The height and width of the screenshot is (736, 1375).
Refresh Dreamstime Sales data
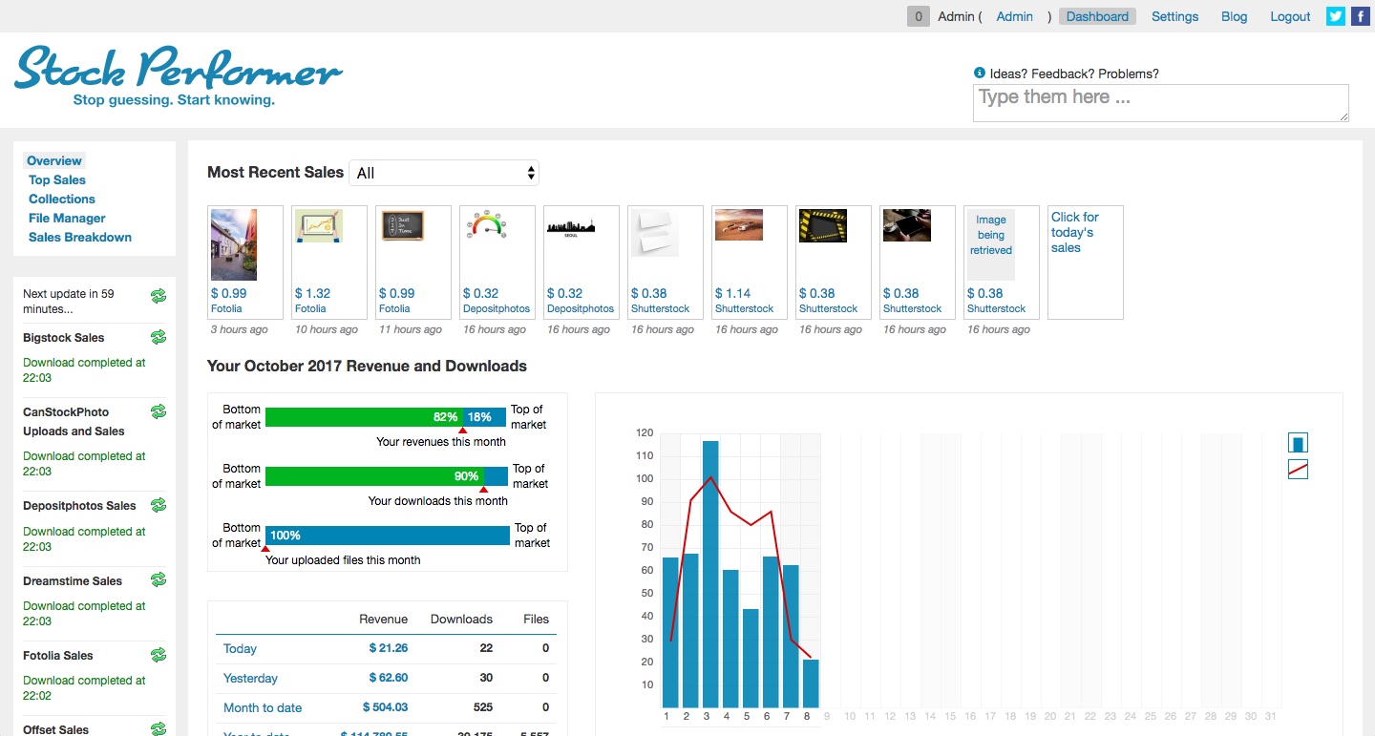(159, 579)
